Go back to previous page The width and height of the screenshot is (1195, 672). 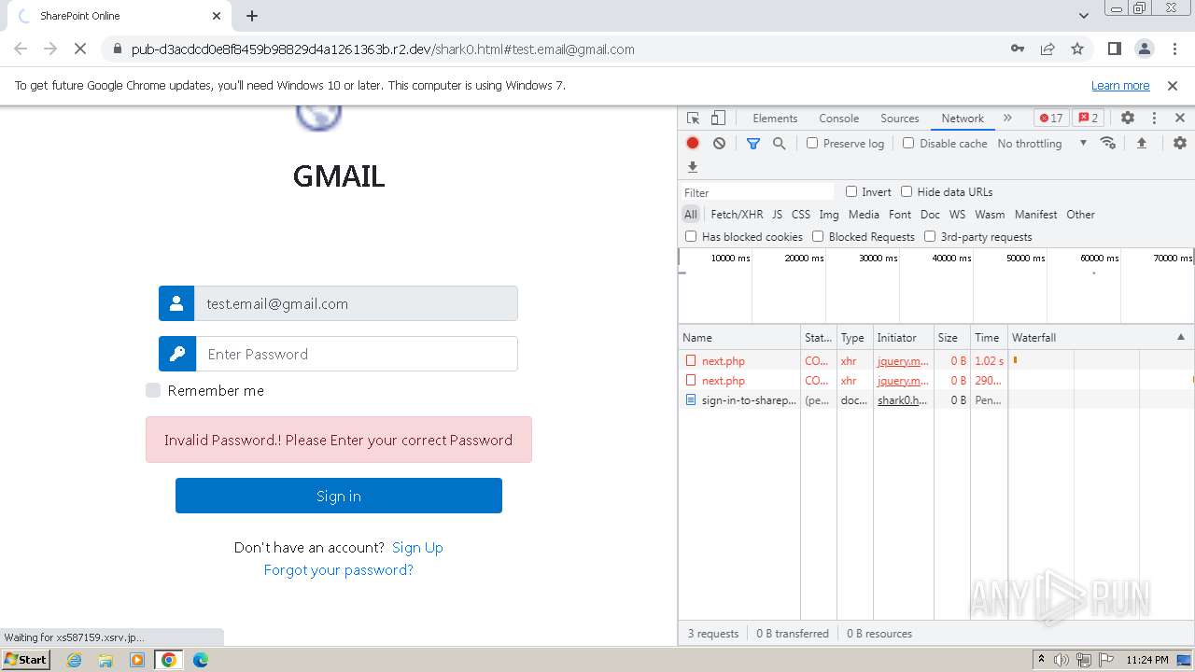21,49
